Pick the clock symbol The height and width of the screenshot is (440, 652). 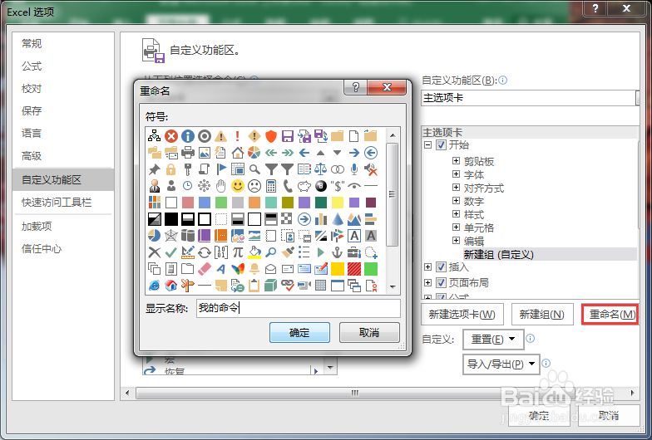click(188, 186)
